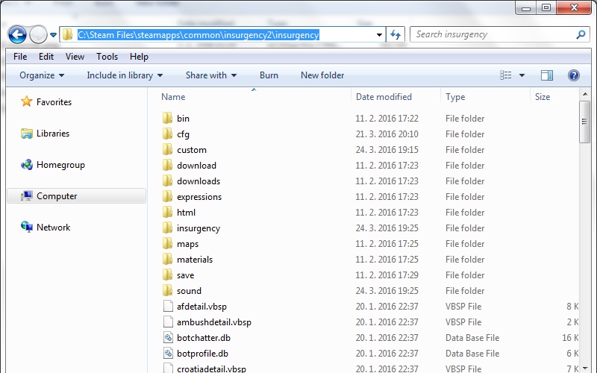This screenshot has height=373, width=597.
Task: Select the afdetail.vbsp file icon
Action: 168,306
